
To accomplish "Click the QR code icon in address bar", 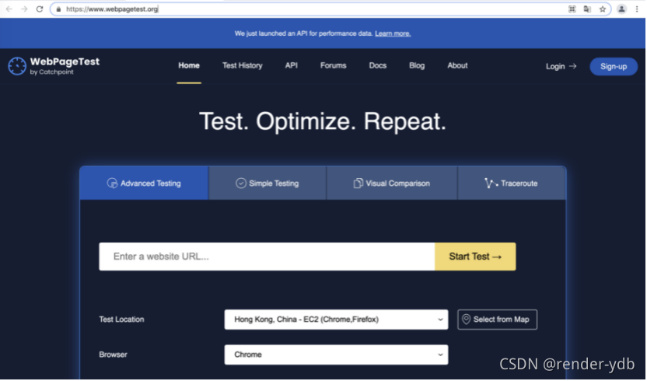I will pos(572,9).
